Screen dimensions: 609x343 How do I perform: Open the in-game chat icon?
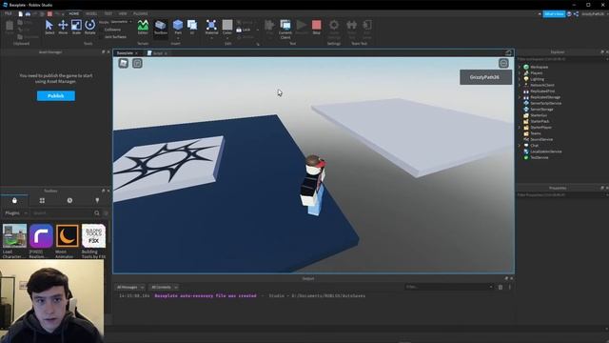(x=137, y=64)
